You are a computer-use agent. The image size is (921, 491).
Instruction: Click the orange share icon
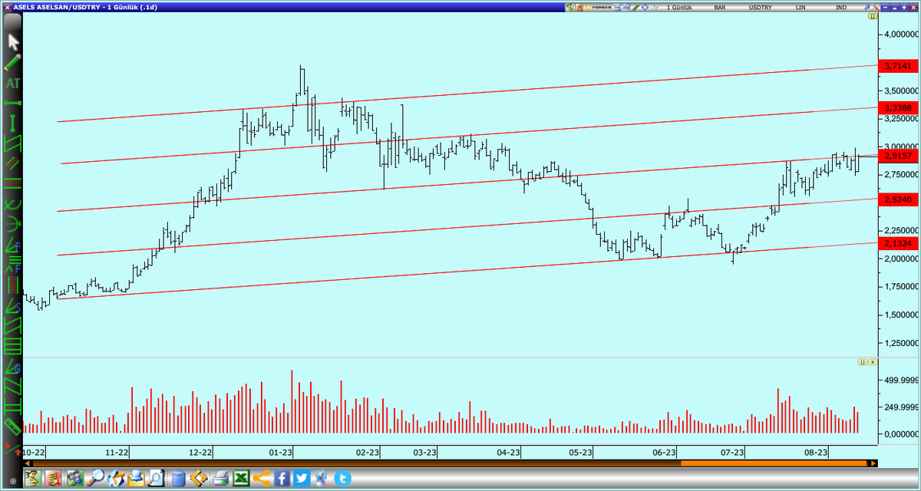tap(262, 479)
